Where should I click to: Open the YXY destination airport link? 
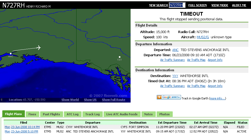[175, 76]
